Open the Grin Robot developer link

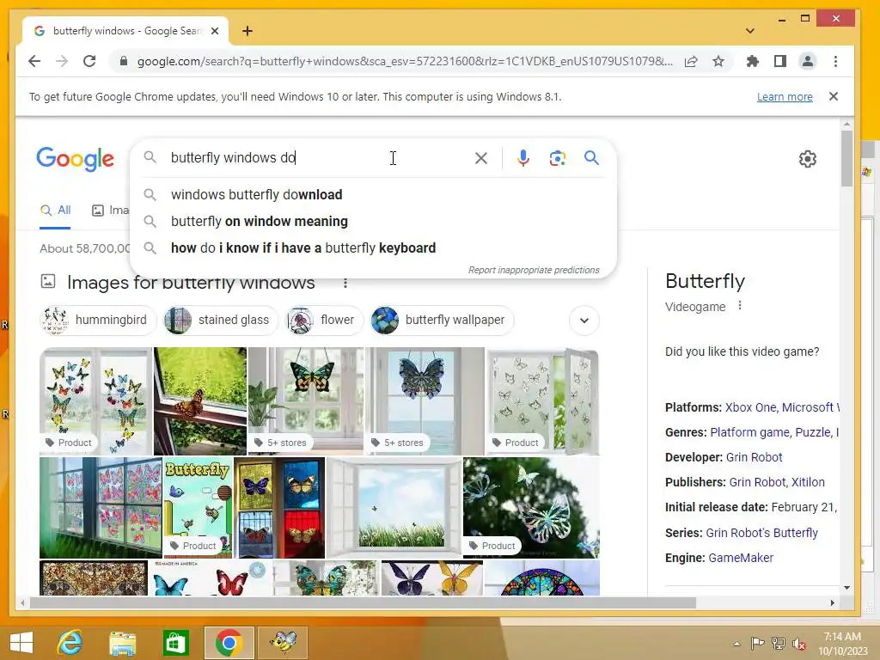point(754,457)
